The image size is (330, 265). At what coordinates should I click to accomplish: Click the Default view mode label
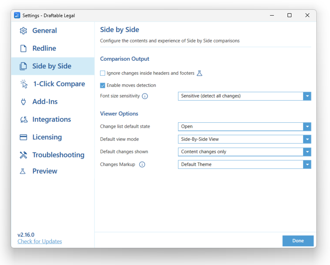coord(119,140)
